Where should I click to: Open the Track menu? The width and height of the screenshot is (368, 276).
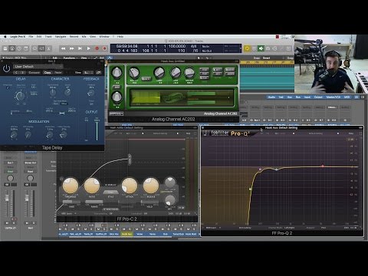48,37
